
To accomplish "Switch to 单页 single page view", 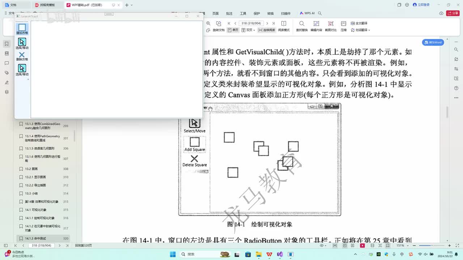I will tap(233, 30).
